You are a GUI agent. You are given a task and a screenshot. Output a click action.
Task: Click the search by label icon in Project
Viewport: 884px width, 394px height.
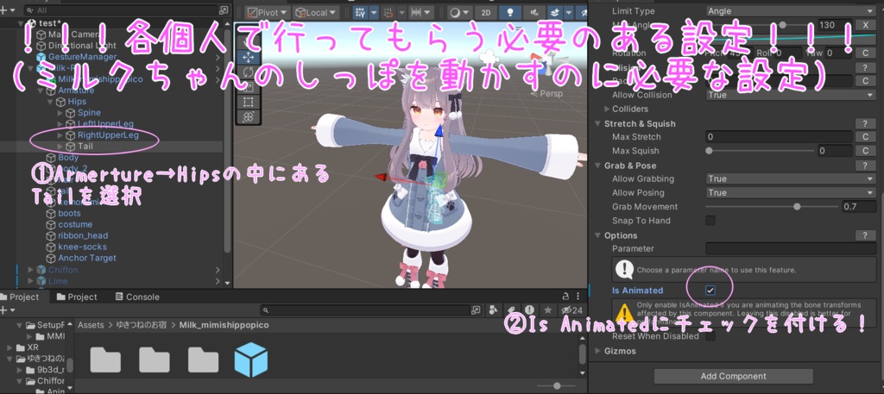(511, 310)
